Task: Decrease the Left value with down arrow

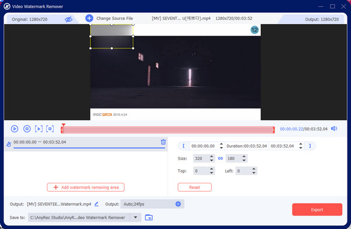Action: tap(254, 173)
